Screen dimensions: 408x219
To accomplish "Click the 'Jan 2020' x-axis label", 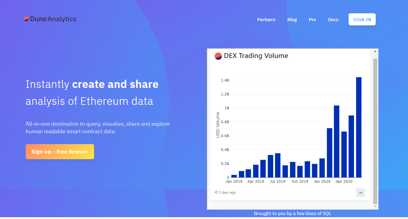I will point(322,182).
